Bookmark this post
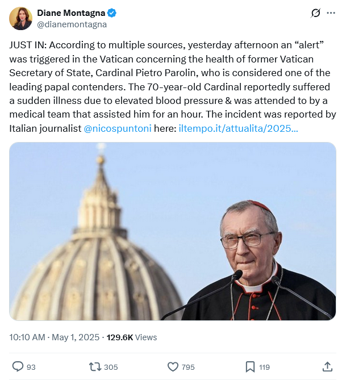The height and width of the screenshot is (380, 346). click(250, 366)
